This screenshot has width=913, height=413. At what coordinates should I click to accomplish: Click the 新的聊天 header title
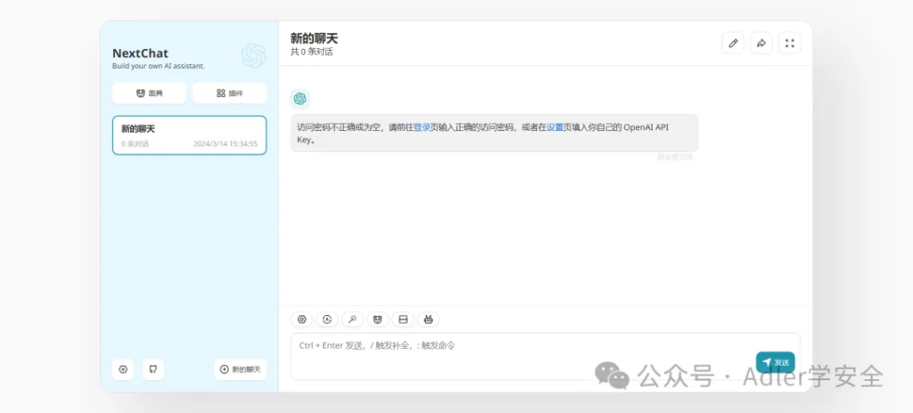click(315, 38)
